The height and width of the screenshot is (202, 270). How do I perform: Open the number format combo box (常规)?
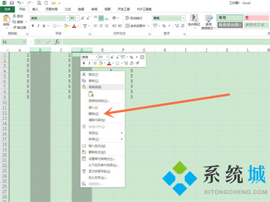[169, 18]
